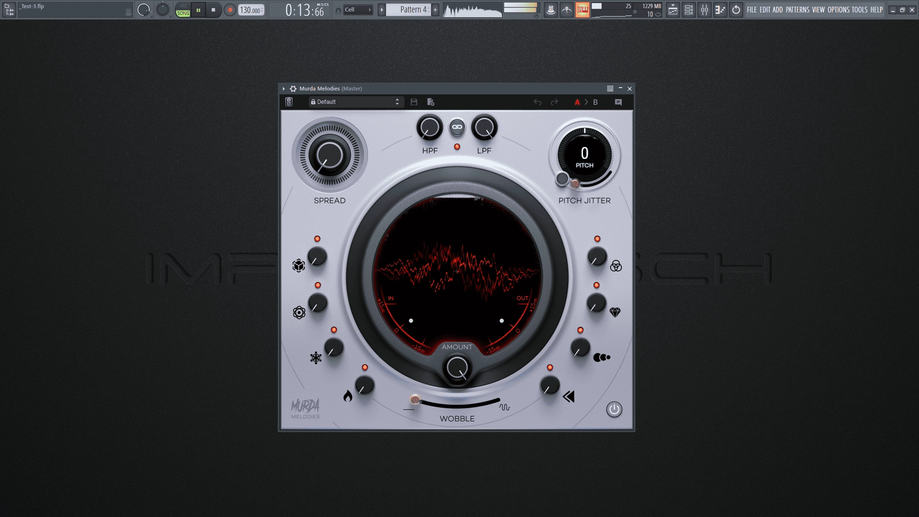Open the FILE menu
The width and height of the screenshot is (919, 517).
pyautogui.click(x=752, y=10)
